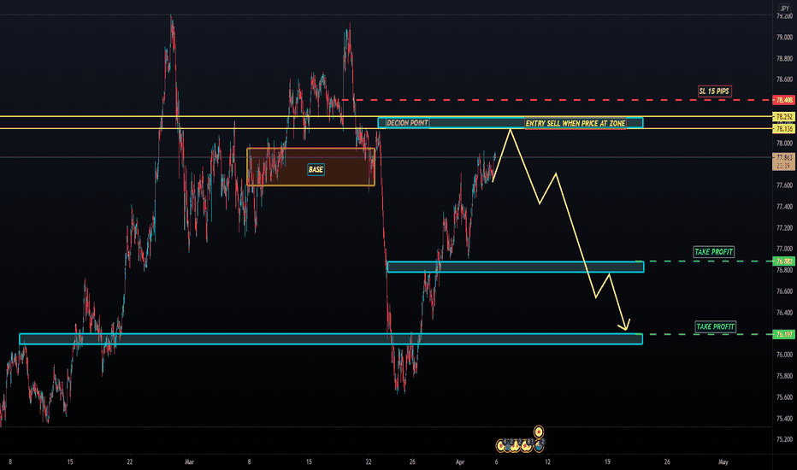
Task: Click the 77.400 price axis tick
Action: (x=784, y=207)
